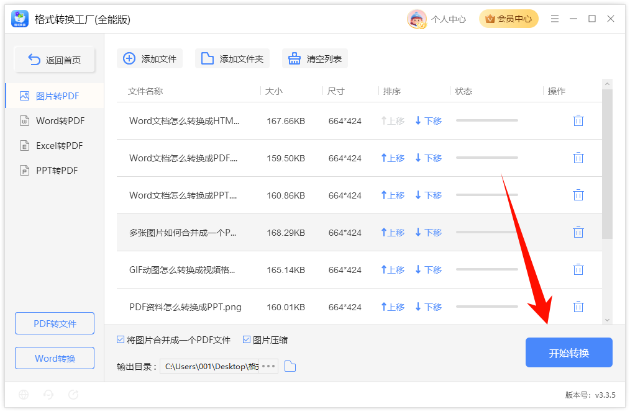Move GIF动图怎么转换成视频格 row up (上移)
Viewport: 630px width, 412px height.
coord(393,269)
